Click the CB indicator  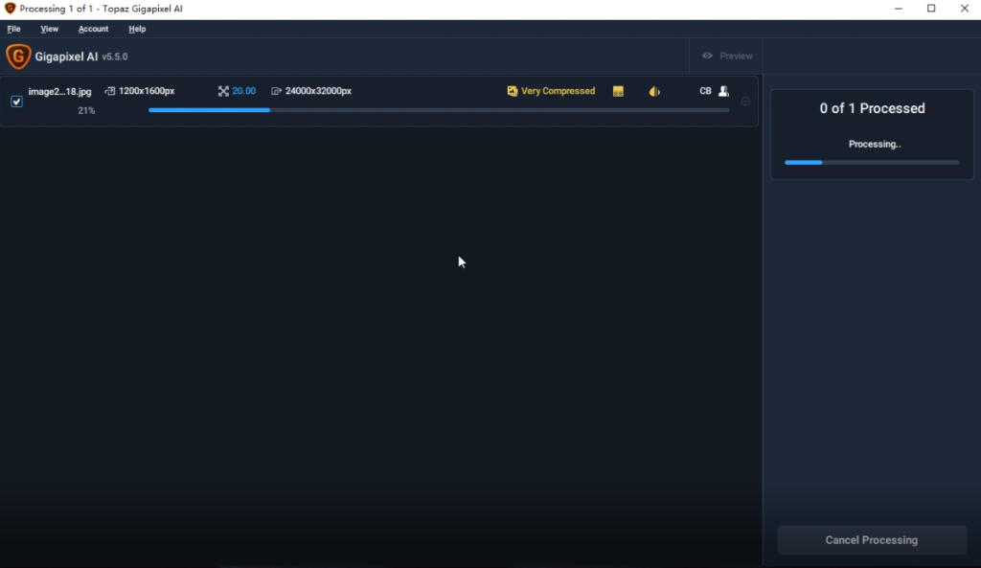click(x=705, y=91)
